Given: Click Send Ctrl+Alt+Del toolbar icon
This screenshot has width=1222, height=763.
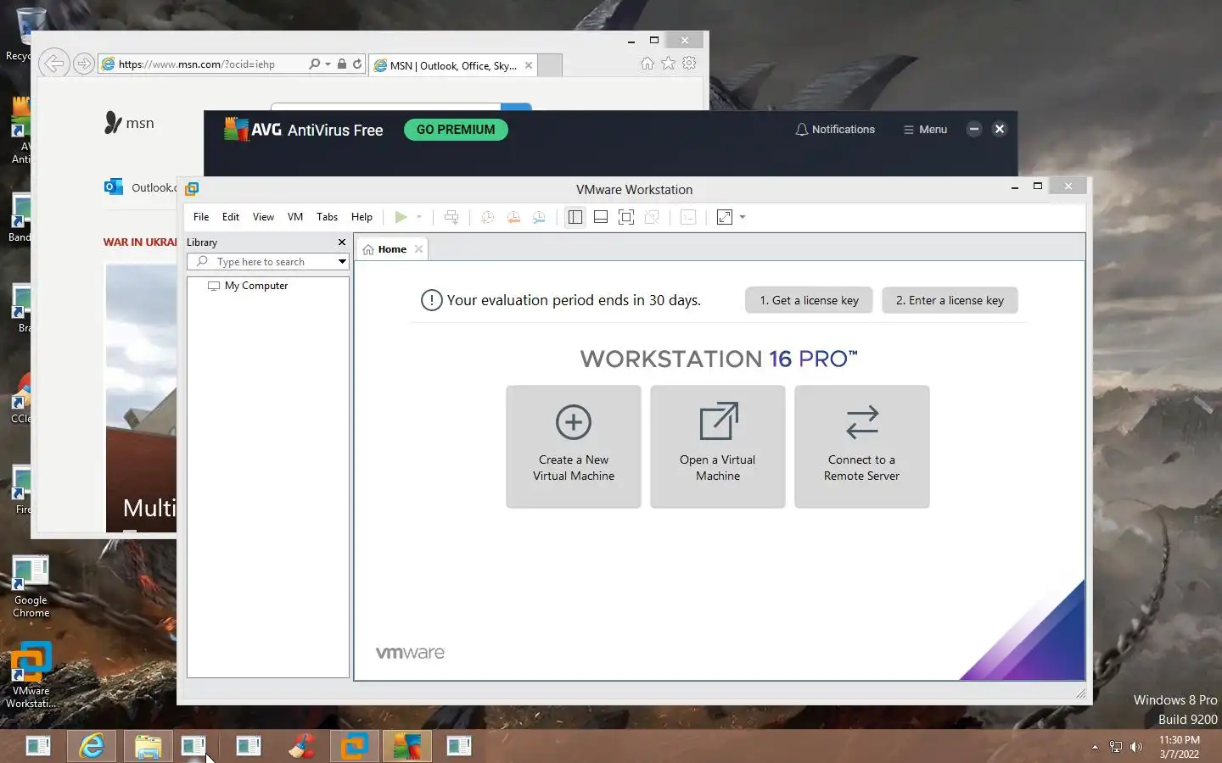Looking at the screenshot, I should [x=451, y=217].
